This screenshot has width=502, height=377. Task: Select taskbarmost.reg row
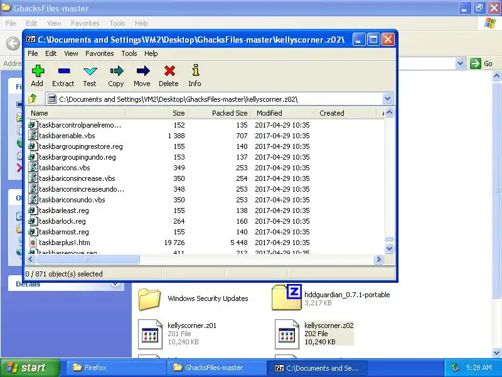(x=205, y=232)
